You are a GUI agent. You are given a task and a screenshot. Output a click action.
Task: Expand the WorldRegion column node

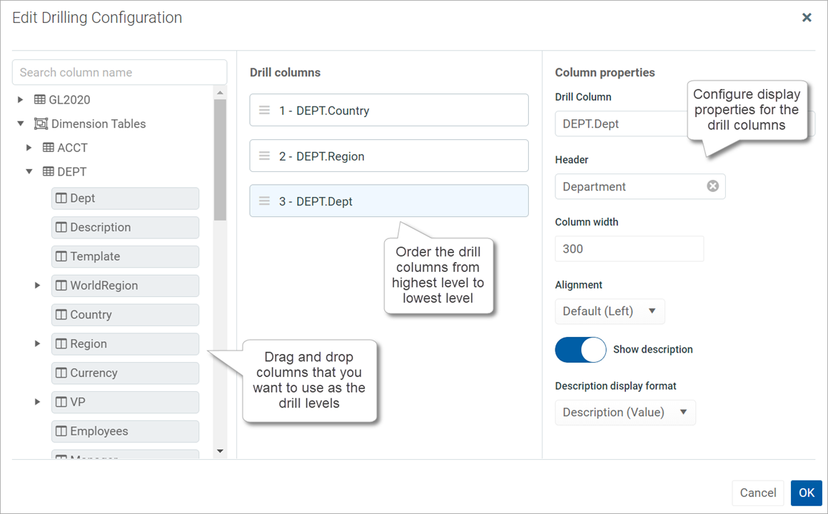(x=37, y=286)
